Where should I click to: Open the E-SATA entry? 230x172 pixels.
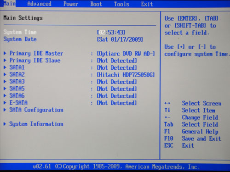pyautogui.click(x=18, y=103)
